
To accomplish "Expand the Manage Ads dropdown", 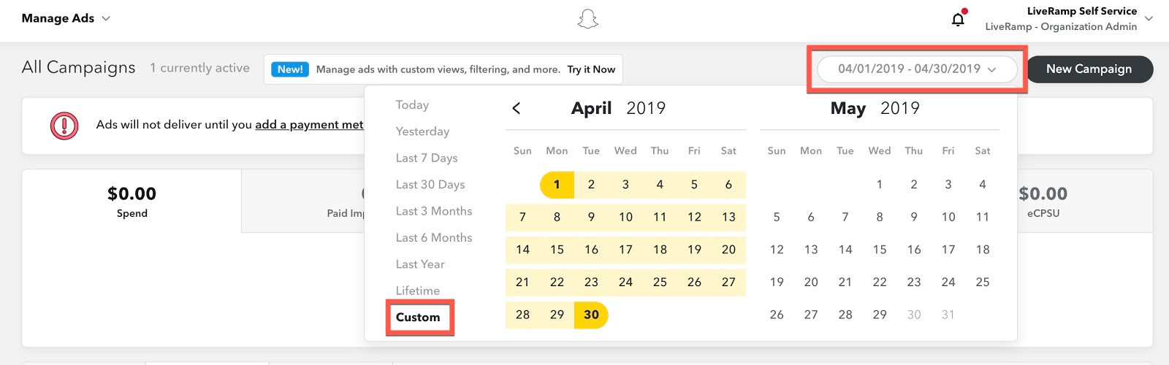I will (x=66, y=18).
